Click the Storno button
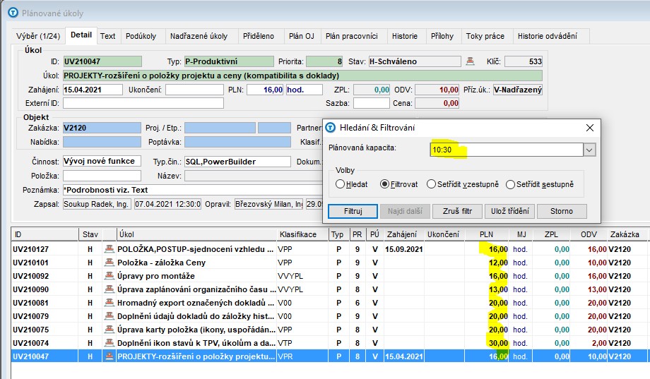The image size is (650, 379). point(562,211)
